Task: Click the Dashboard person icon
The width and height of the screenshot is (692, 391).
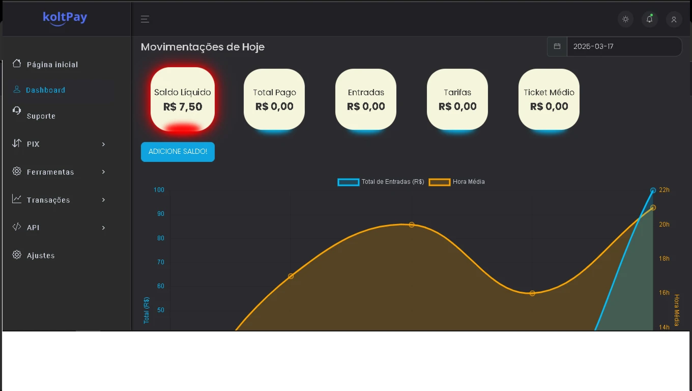Action: coord(17,90)
